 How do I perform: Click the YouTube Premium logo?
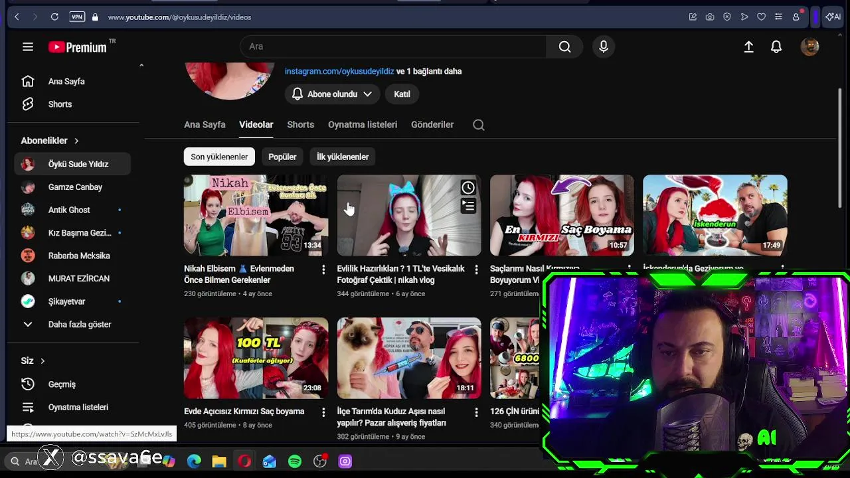click(x=78, y=46)
